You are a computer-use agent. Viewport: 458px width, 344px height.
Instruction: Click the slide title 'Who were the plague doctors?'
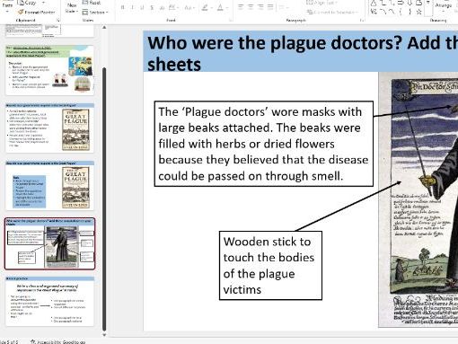301,51
